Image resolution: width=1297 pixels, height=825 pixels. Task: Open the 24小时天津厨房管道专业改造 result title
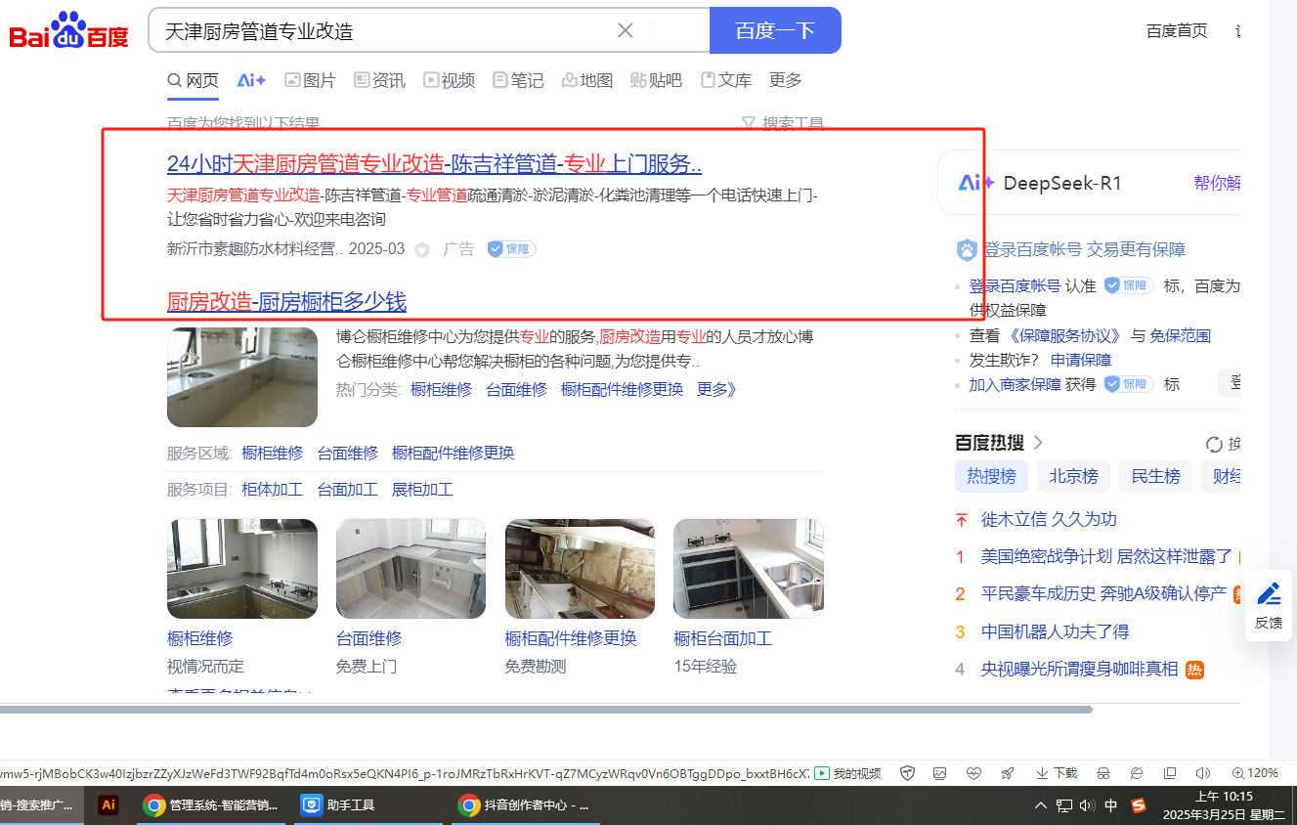(435, 163)
